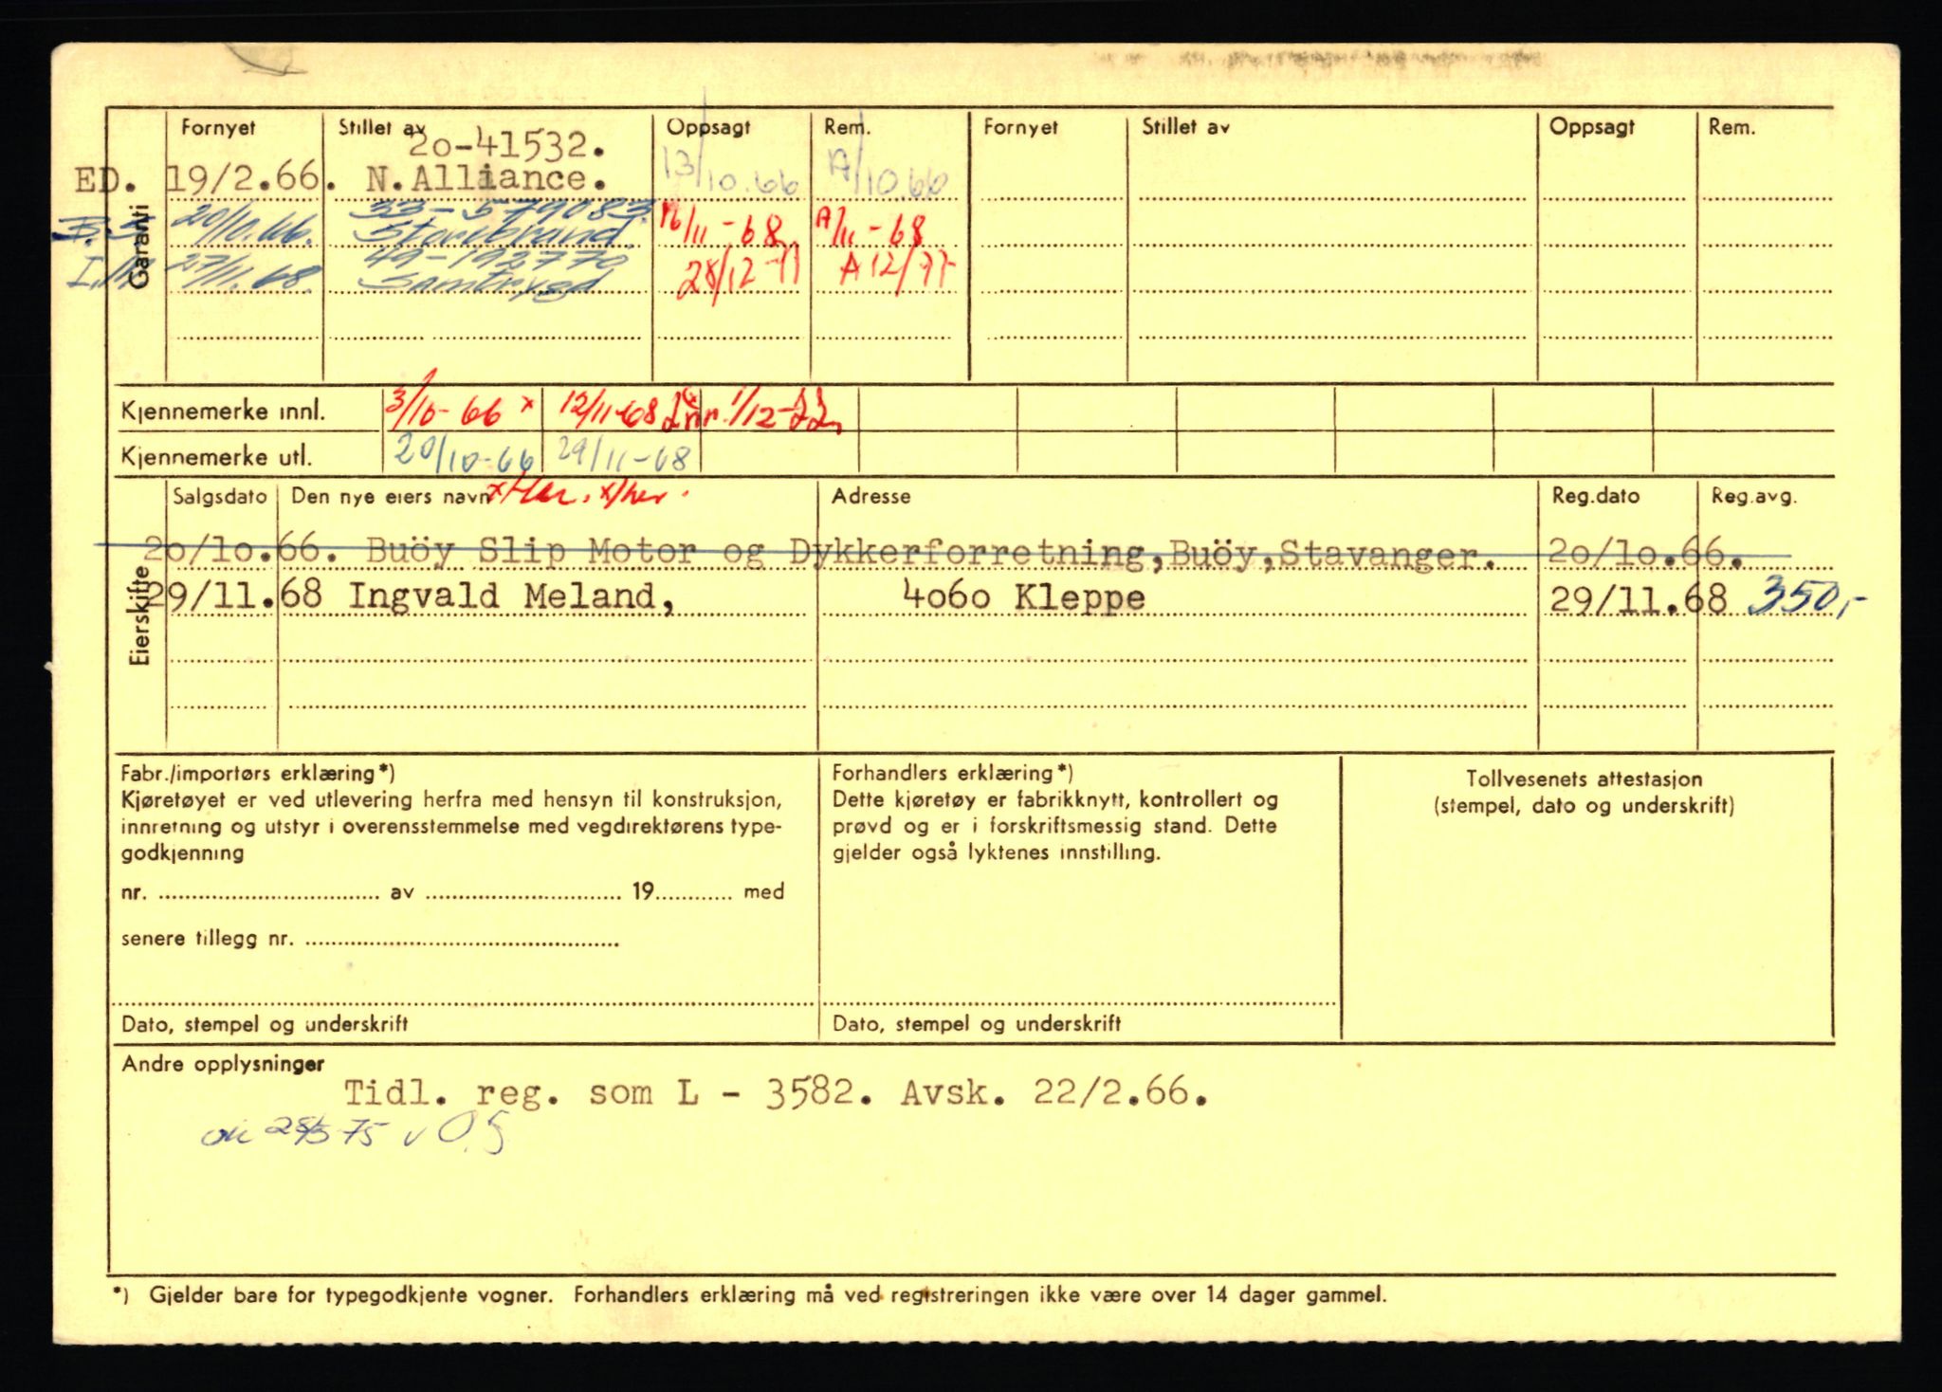The height and width of the screenshot is (1392, 1942).
Task: Click the Kjennemerke utl. label
Action: 215,457
